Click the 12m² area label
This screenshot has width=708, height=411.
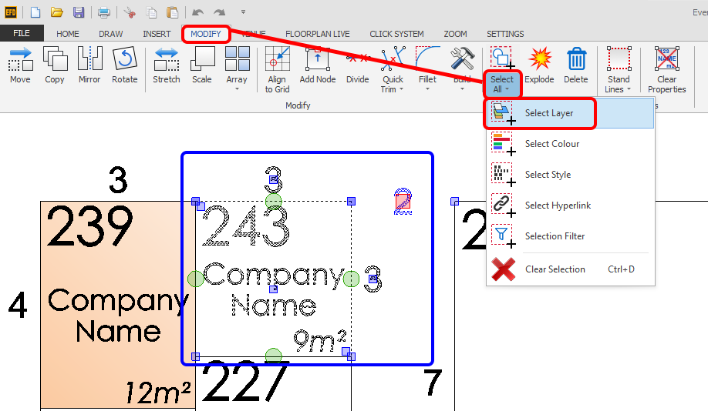[x=157, y=393]
